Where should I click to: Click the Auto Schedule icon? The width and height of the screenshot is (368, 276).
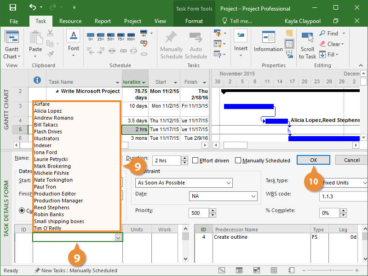[x=196, y=38]
